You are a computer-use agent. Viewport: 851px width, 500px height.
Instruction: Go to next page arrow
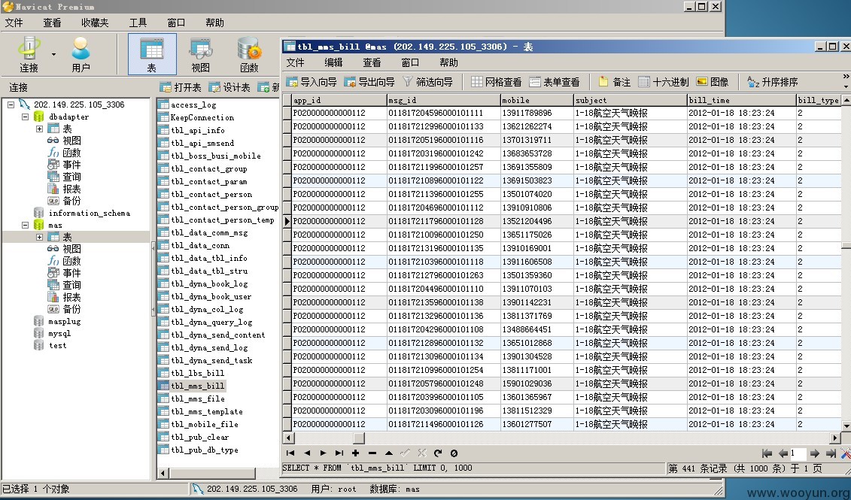[x=815, y=453]
